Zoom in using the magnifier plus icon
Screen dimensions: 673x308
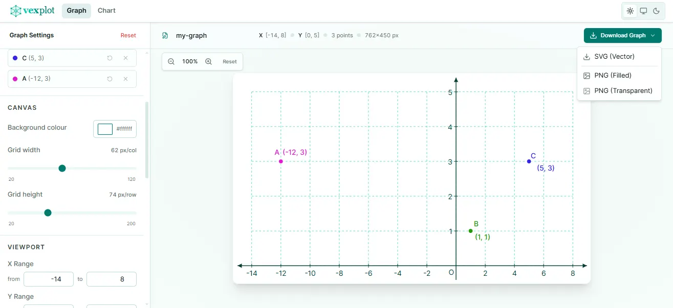pos(207,61)
